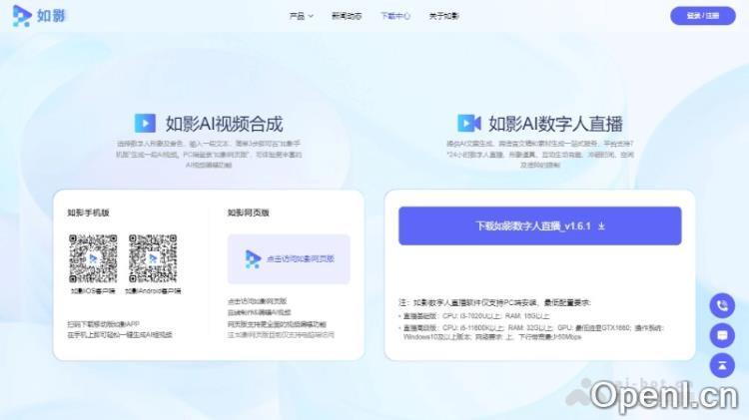Open the 下载中心 navigation item
This screenshot has height=420, width=749.
click(395, 16)
